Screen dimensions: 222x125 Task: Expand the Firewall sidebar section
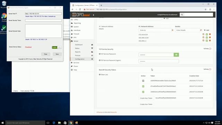(76, 34)
